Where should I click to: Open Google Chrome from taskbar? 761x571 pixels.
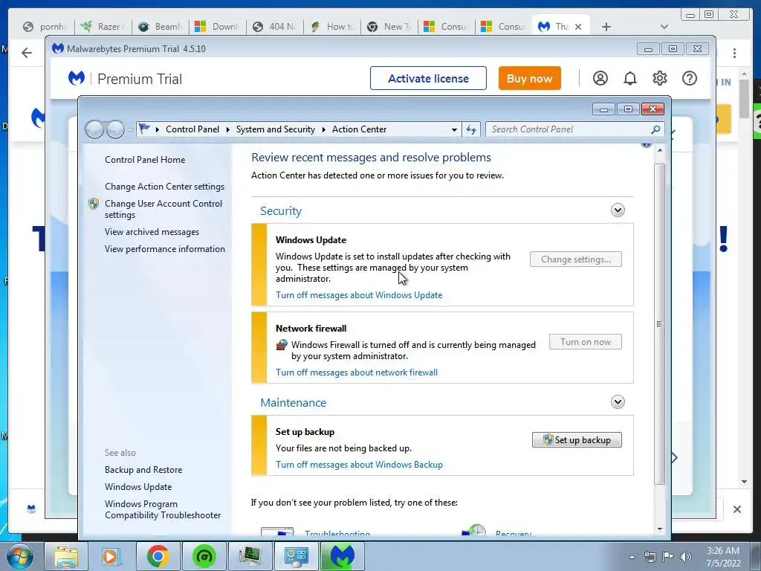point(158,556)
